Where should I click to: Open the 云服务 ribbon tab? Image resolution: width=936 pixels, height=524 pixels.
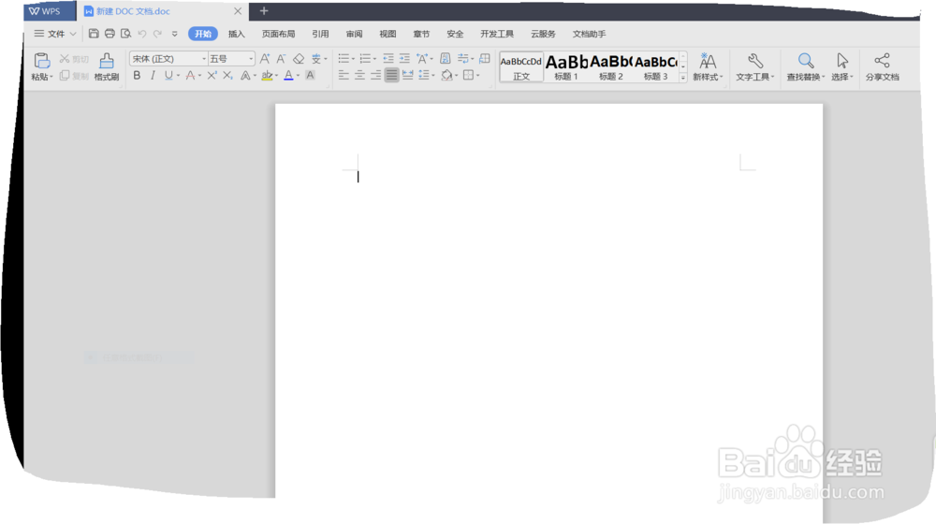tap(543, 34)
